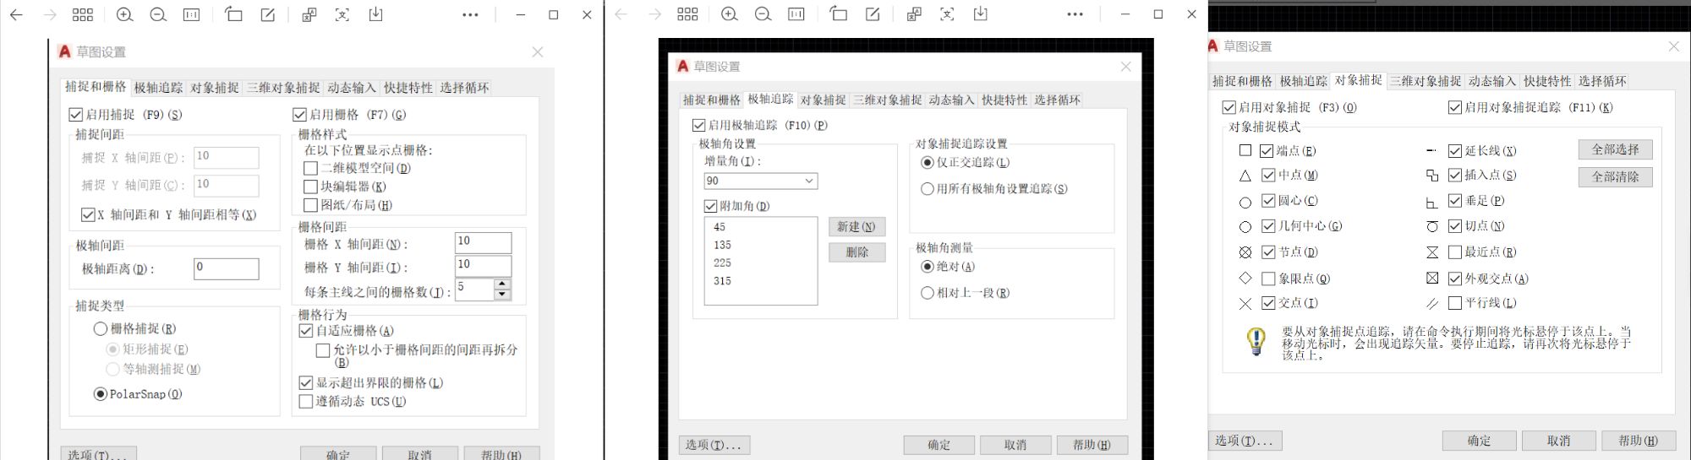Toggle 启用极轴追踪 (F10) checkbox
The height and width of the screenshot is (460, 1691).
698,125
